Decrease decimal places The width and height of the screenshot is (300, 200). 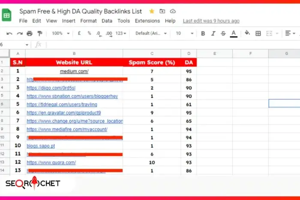coord(99,34)
